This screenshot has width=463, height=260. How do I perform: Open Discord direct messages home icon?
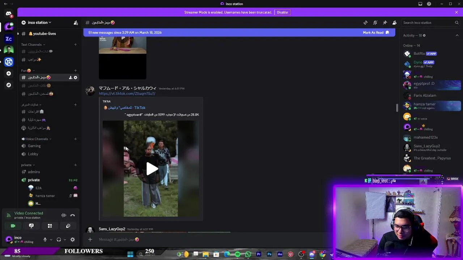click(9, 14)
